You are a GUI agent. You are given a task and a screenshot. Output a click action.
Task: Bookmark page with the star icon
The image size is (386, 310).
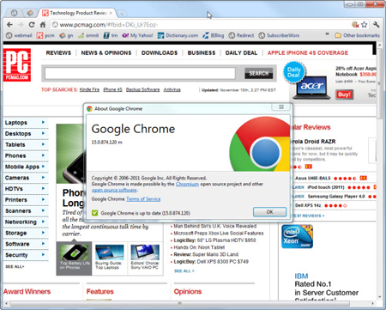[364, 25]
